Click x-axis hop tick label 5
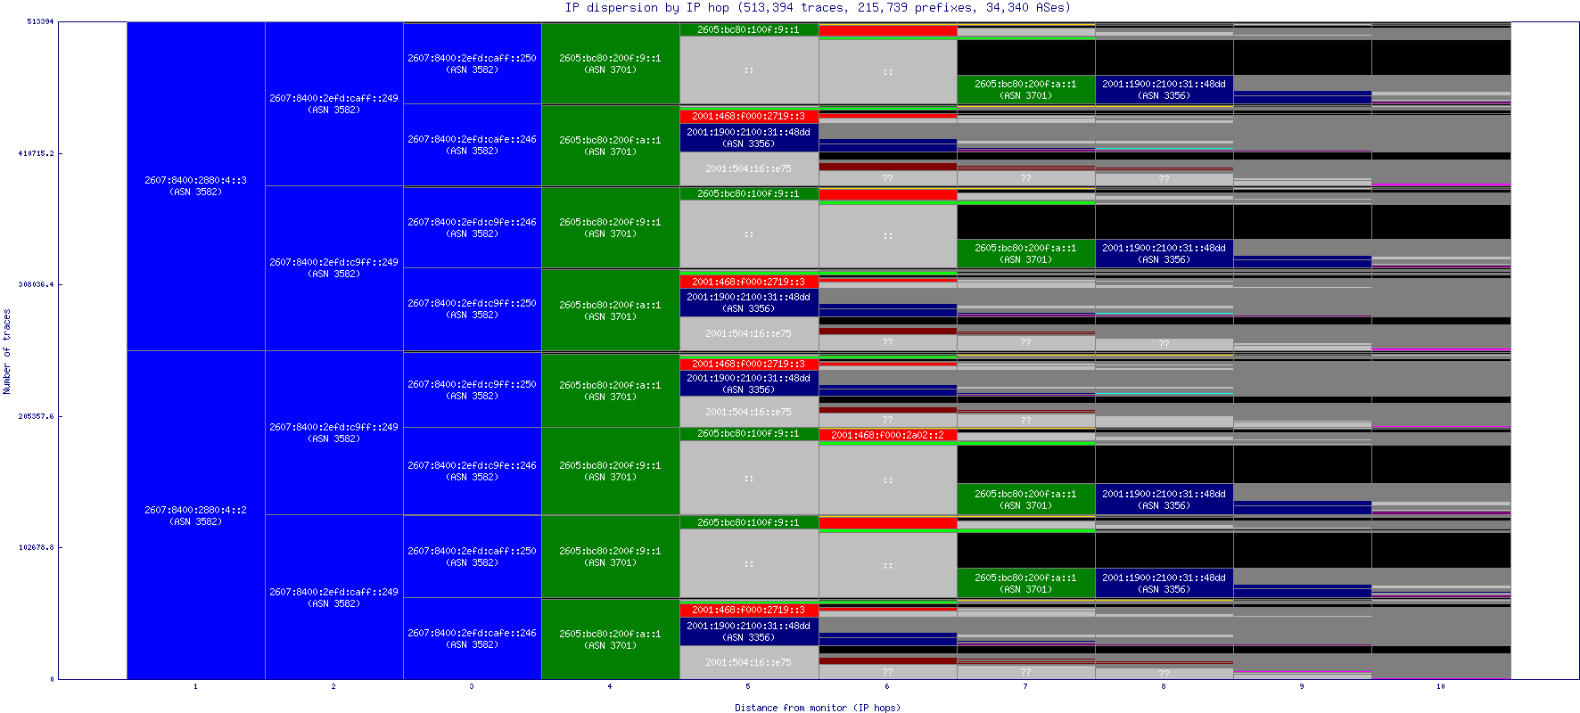1580x713 pixels. tap(748, 686)
